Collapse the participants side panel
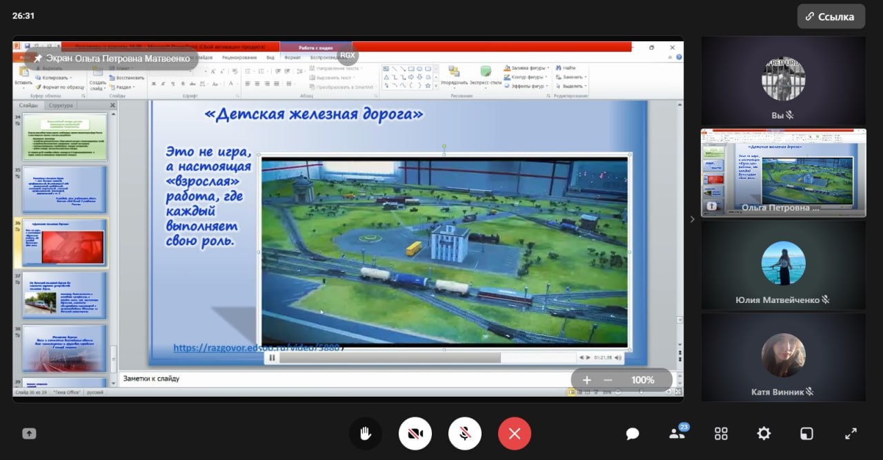 point(693,219)
